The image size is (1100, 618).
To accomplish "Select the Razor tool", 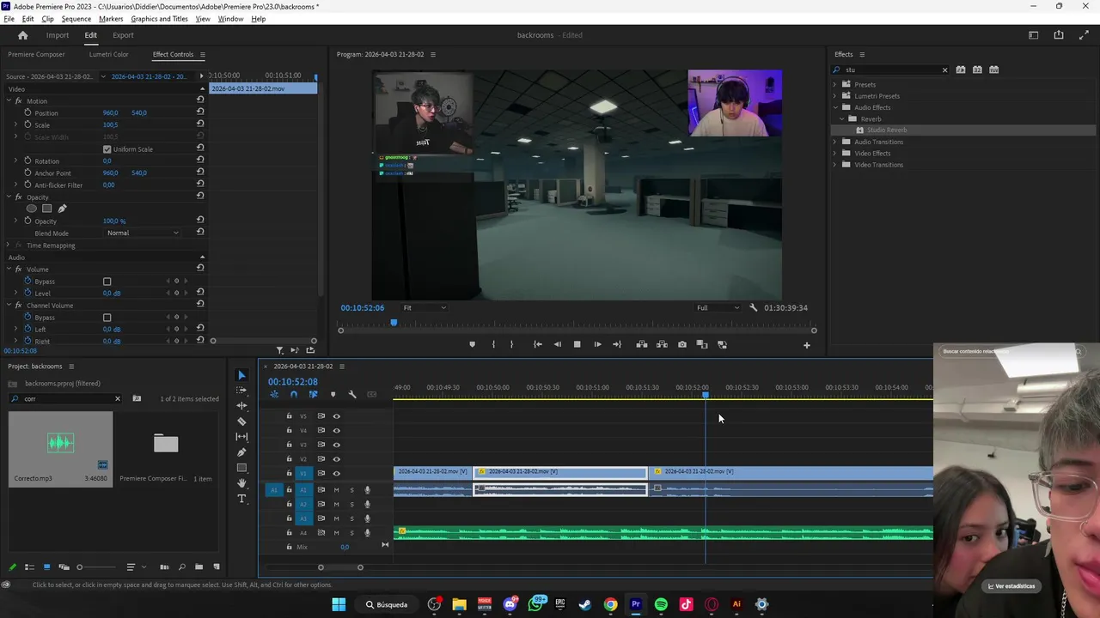I will pos(241,421).
